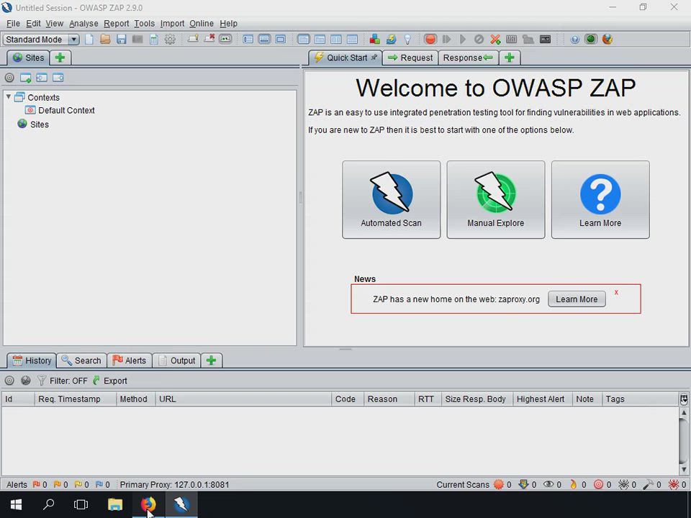Click Export in the History toolbar
The width and height of the screenshot is (691, 518).
coord(109,381)
